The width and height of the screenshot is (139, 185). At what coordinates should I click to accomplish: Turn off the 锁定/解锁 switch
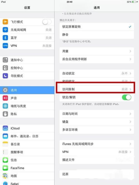pos(126,97)
